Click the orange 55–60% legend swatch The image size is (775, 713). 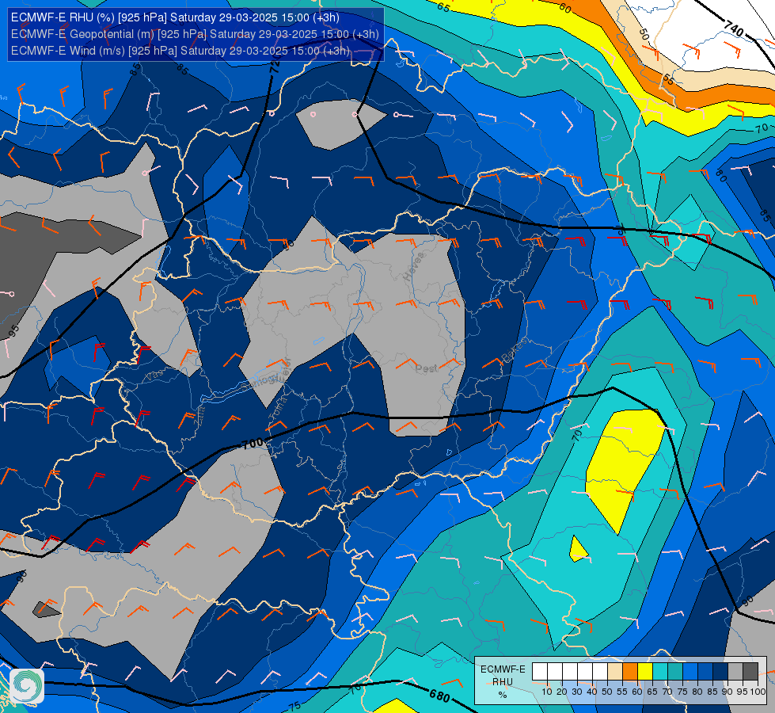click(x=629, y=672)
